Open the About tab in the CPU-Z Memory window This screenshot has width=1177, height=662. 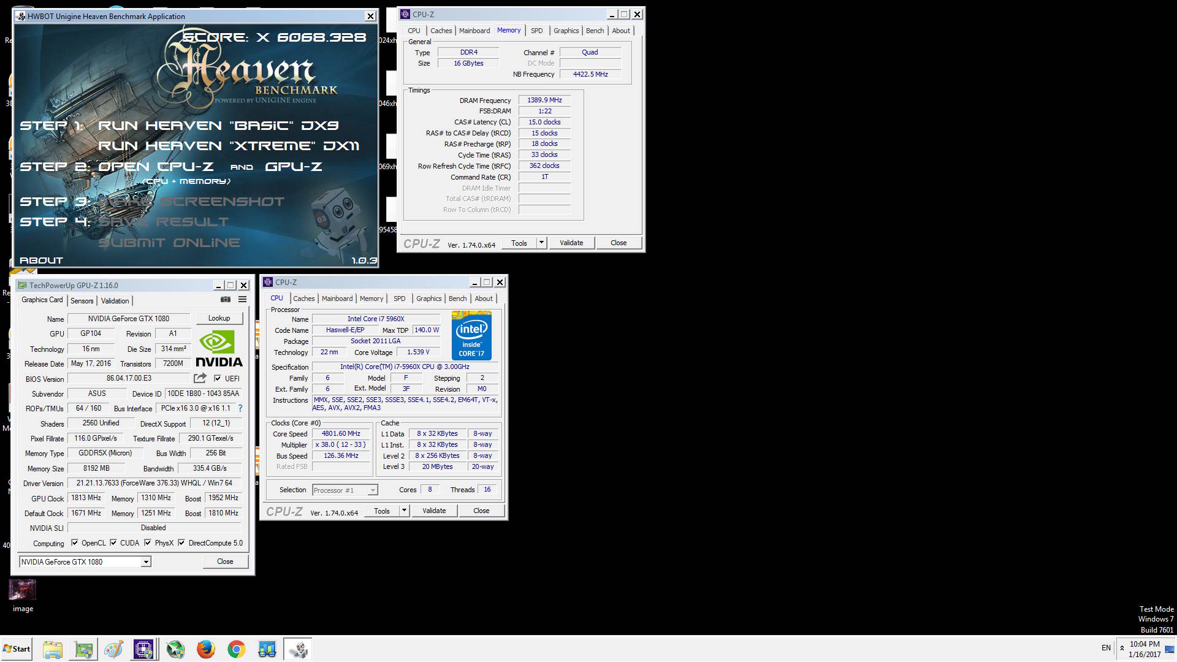(621, 31)
